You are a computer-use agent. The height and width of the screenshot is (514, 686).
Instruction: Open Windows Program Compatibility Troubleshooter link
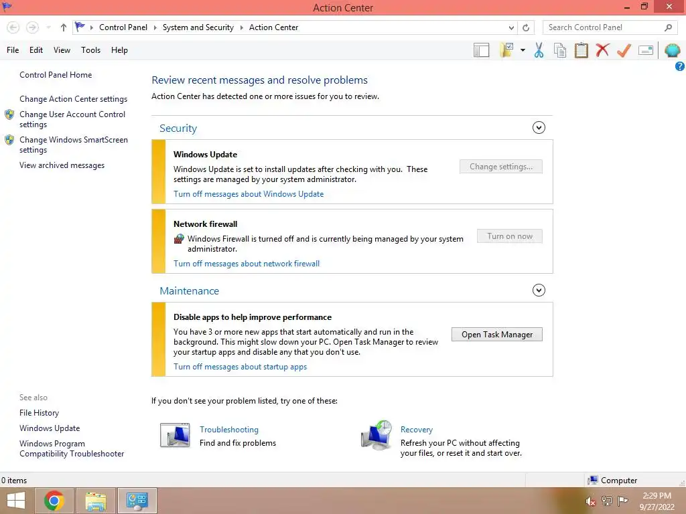pos(71,448)
